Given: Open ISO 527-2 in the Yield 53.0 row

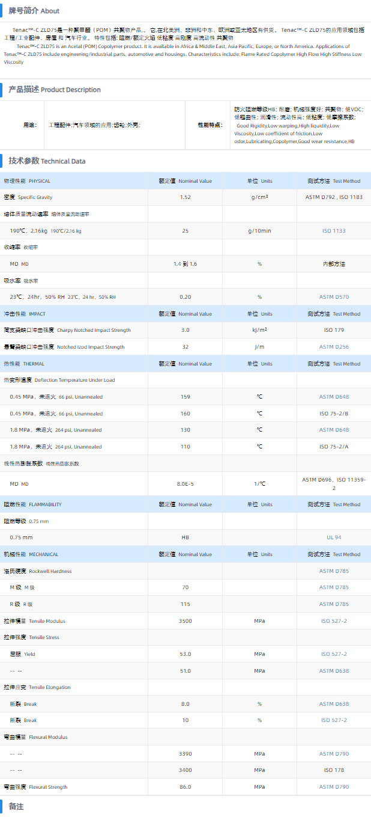Looking at the screenshot, I should click(x=334, y=654).
